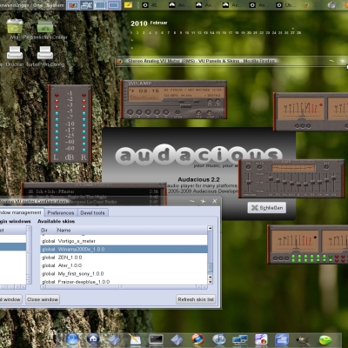
Task: Toggle shuffle in the Winamp player
Action: coord(198,113)
